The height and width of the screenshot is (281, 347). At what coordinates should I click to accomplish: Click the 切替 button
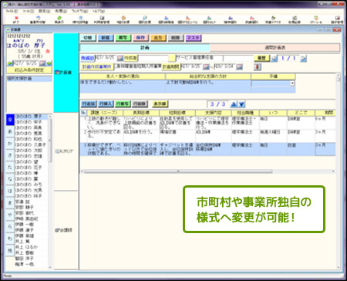pos(88,38)
